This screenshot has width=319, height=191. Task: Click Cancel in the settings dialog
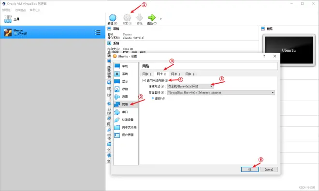coord(269,169)
